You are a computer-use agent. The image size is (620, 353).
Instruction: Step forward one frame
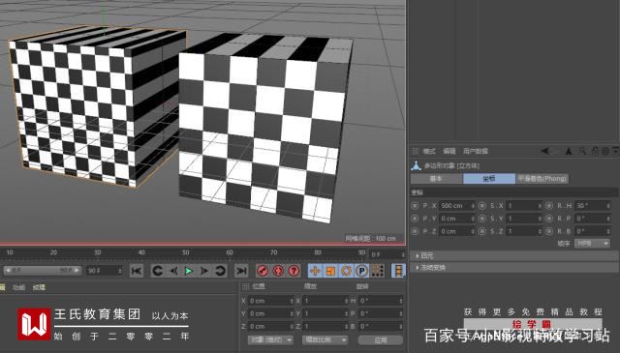click(204, 271)
